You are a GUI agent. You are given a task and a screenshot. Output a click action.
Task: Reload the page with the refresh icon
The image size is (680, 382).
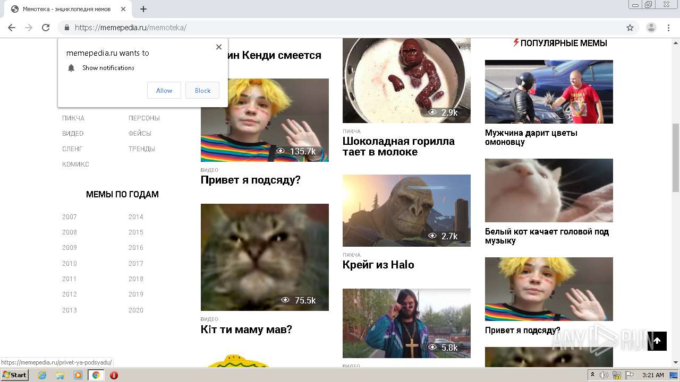46,28
